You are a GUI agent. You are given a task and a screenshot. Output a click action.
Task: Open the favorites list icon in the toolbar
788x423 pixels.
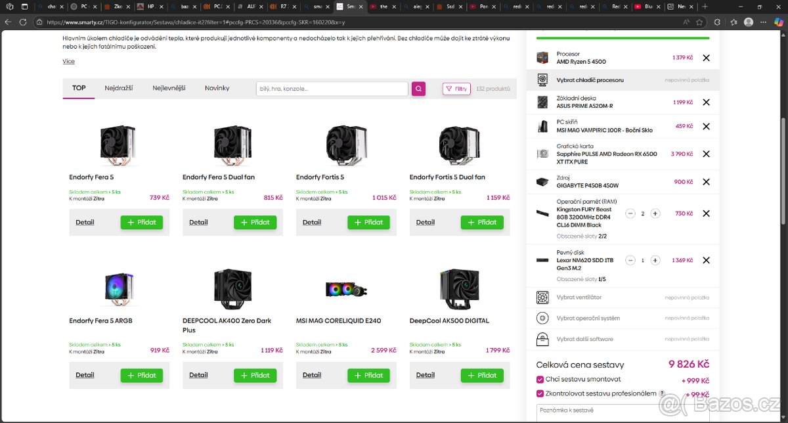click(733, 22)
